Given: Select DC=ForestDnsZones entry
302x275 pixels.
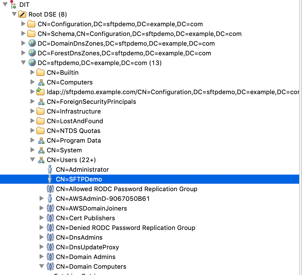Looking at the screenshot, I should point(124,53).
